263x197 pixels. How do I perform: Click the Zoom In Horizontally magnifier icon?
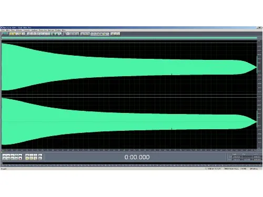pyautogui.click(x=27, y=155)
